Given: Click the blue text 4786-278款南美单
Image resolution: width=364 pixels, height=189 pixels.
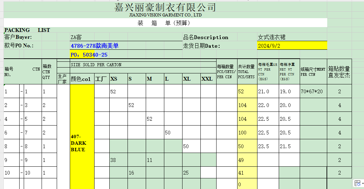Looking at the screenshot, I should tap(95, 46).
